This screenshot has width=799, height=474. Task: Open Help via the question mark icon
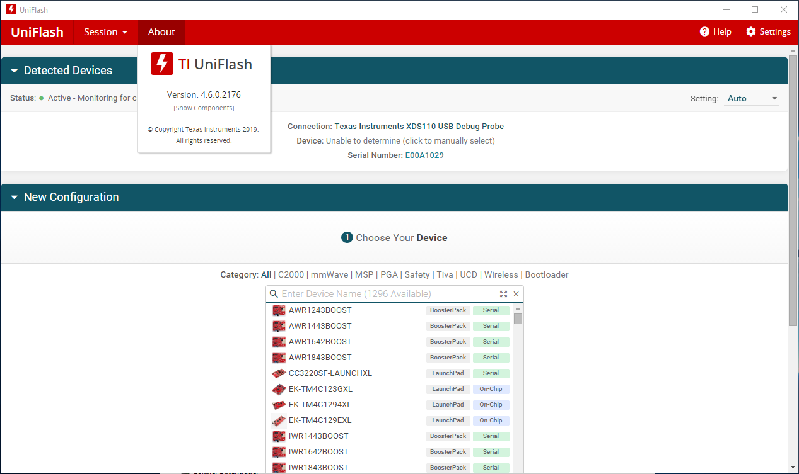point(704,31)
